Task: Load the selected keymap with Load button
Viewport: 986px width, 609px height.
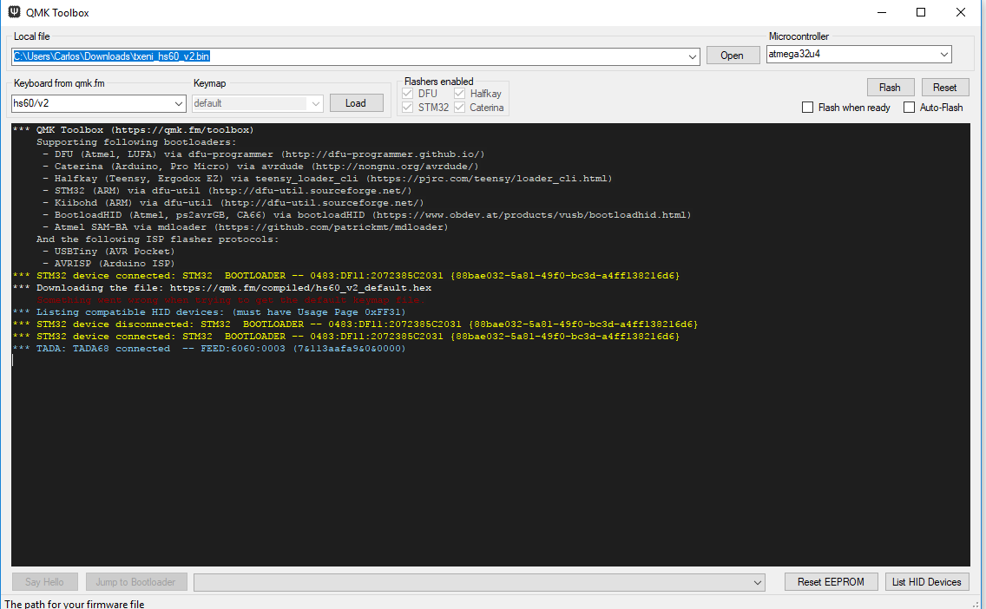Action: pos(356,103)
